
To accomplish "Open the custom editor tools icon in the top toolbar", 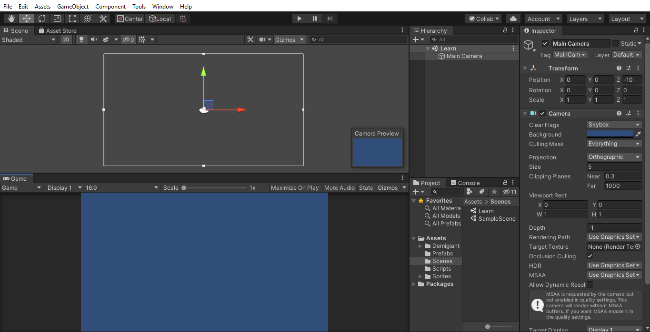I will point(103,19).
